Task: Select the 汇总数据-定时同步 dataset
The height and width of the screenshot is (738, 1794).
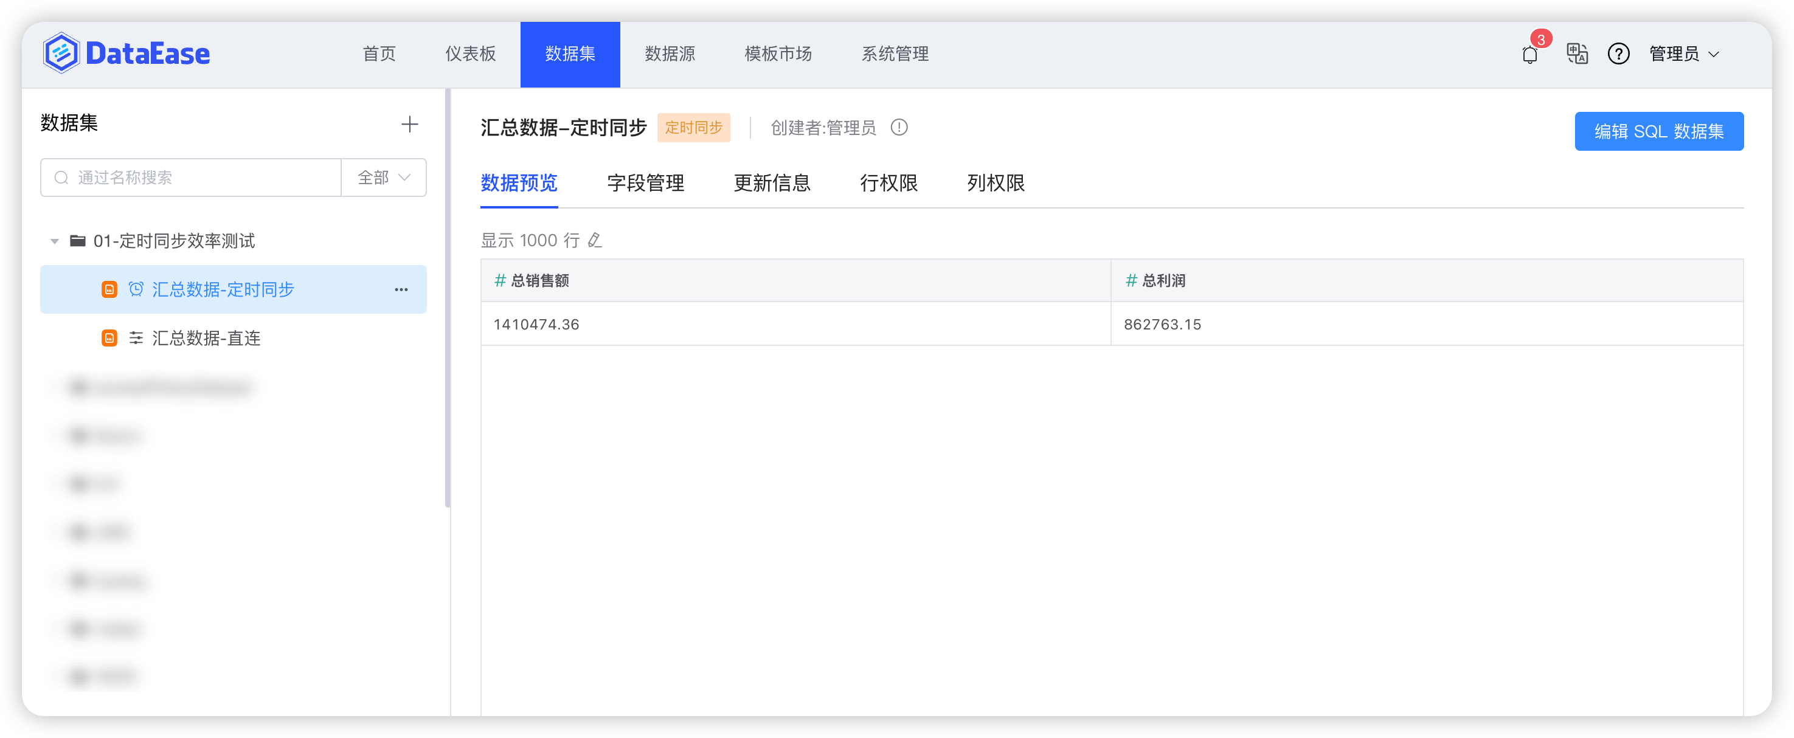Action: (234, 289)
